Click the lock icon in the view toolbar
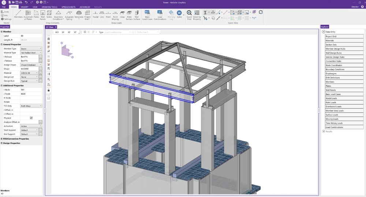The image size is (366, 197). (49, 90)
